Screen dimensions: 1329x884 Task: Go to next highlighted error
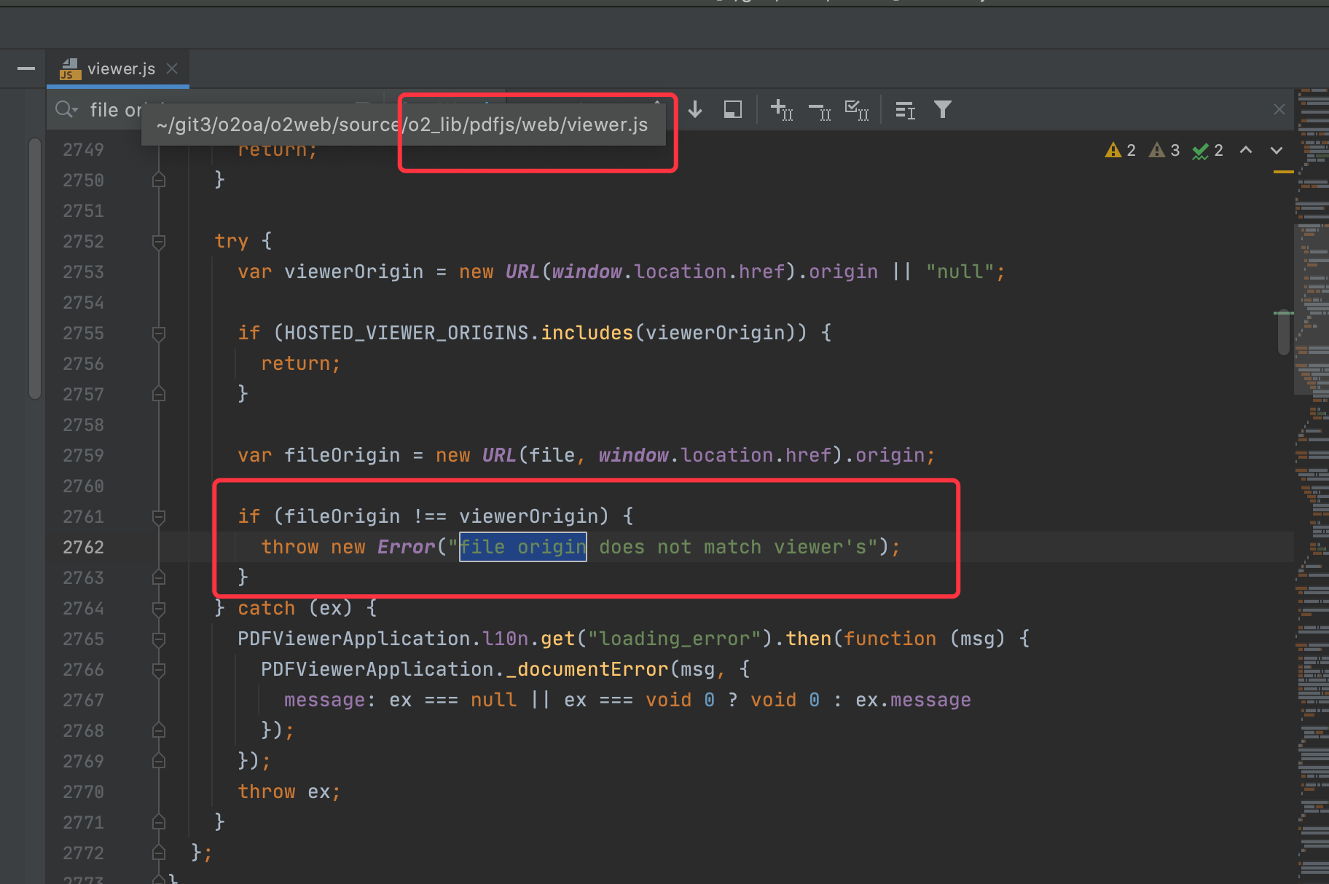coord(1277,150)
